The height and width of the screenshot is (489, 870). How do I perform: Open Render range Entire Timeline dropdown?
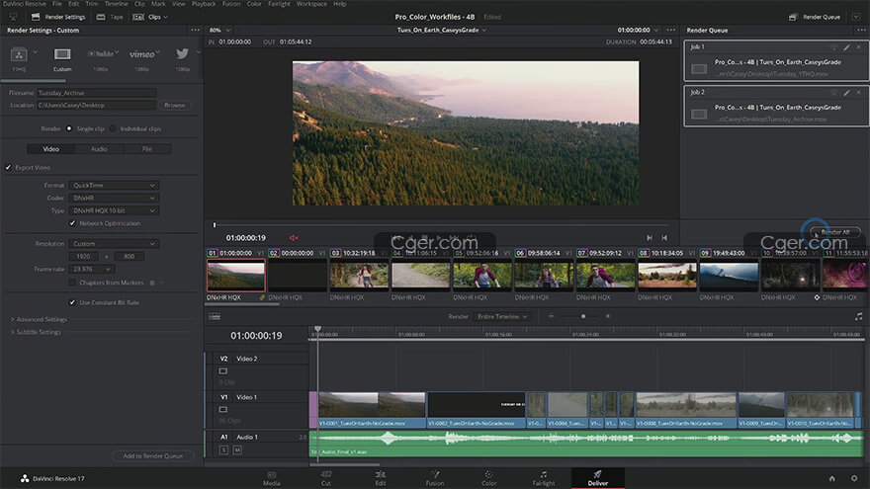[x=502, y=316]
